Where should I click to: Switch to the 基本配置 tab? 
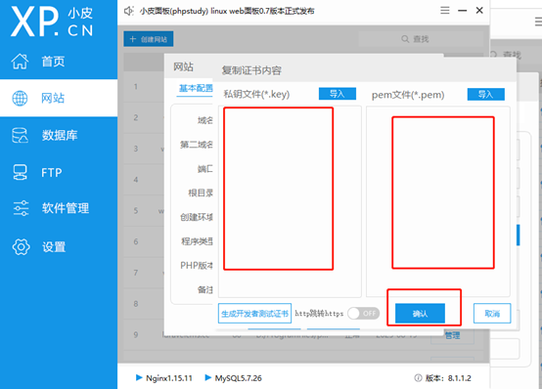[x=196, y=88]
